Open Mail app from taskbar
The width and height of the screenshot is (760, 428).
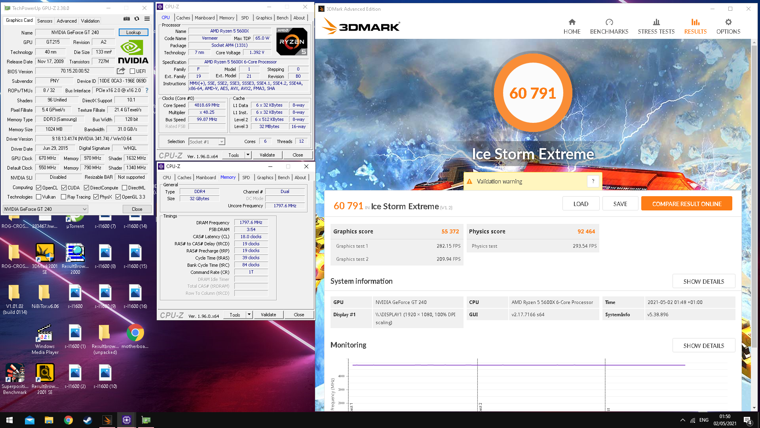[x=30, y=420]
